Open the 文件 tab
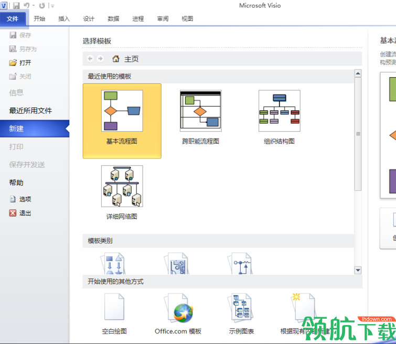 (13, 19)
